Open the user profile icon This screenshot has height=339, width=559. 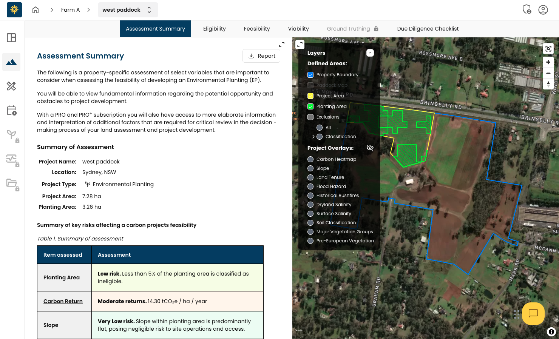[x=543, y=10]
